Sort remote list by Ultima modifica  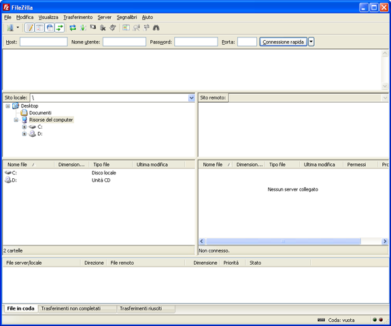321,165
